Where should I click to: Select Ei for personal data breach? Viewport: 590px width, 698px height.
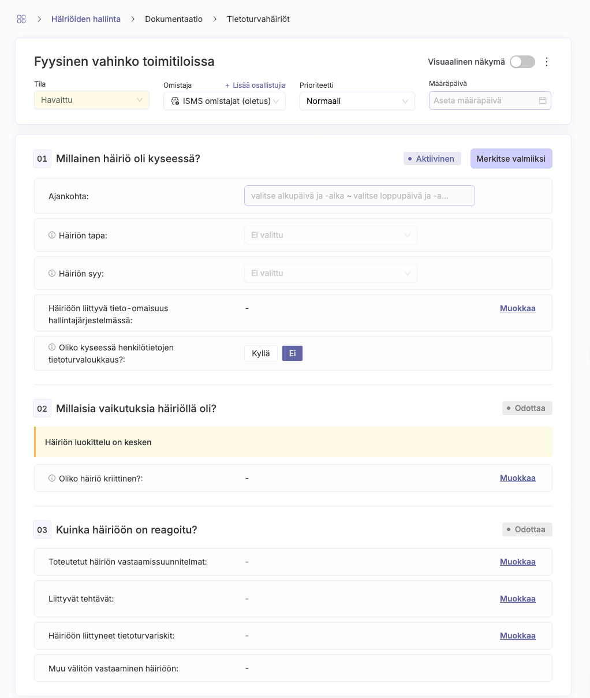click(292, 353)
